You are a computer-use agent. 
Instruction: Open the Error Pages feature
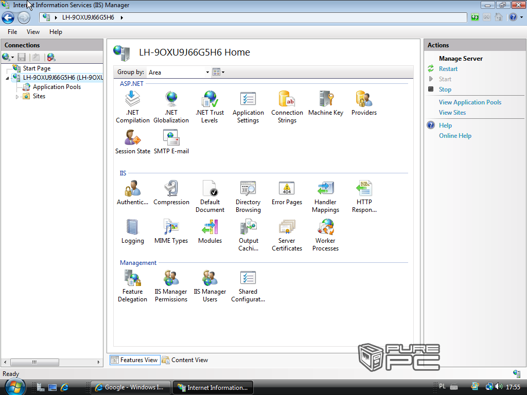287,193
